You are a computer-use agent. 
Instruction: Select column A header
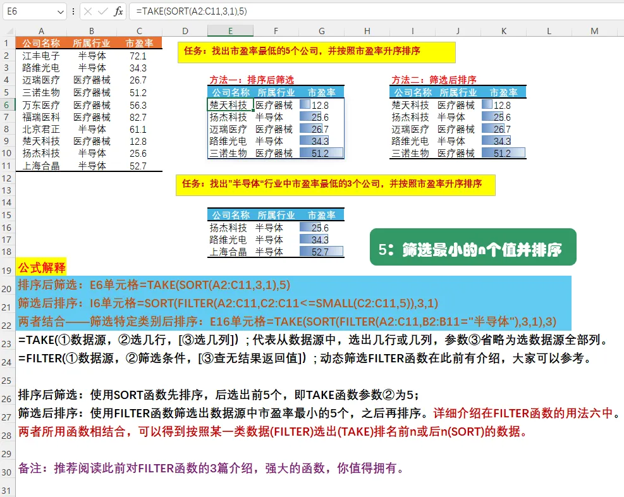point(41,31)
